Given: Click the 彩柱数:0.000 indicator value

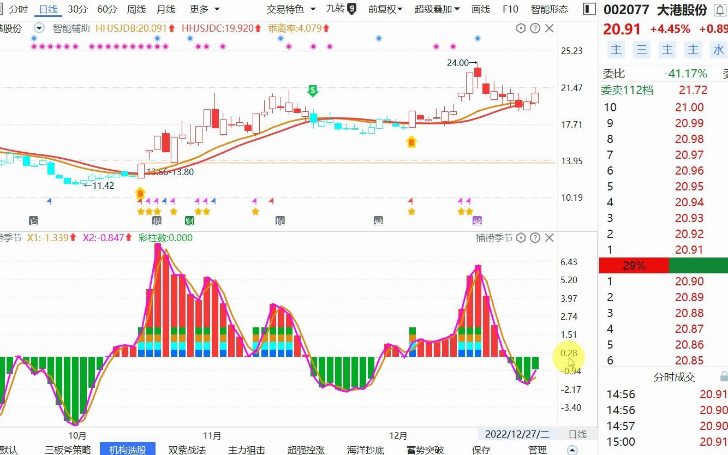Looking at the screenshot, I should (165, 238).
